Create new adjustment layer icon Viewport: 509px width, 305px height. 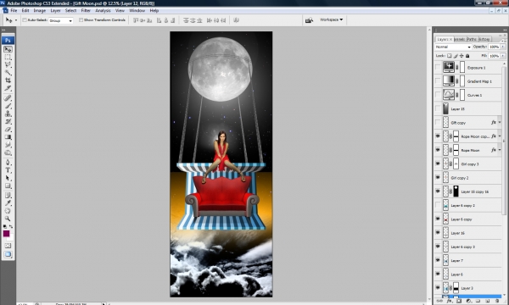(468, 301)
